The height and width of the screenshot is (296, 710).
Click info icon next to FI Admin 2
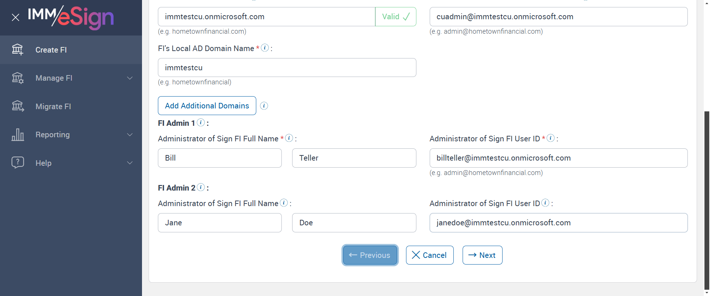click(x=201, y=187)
